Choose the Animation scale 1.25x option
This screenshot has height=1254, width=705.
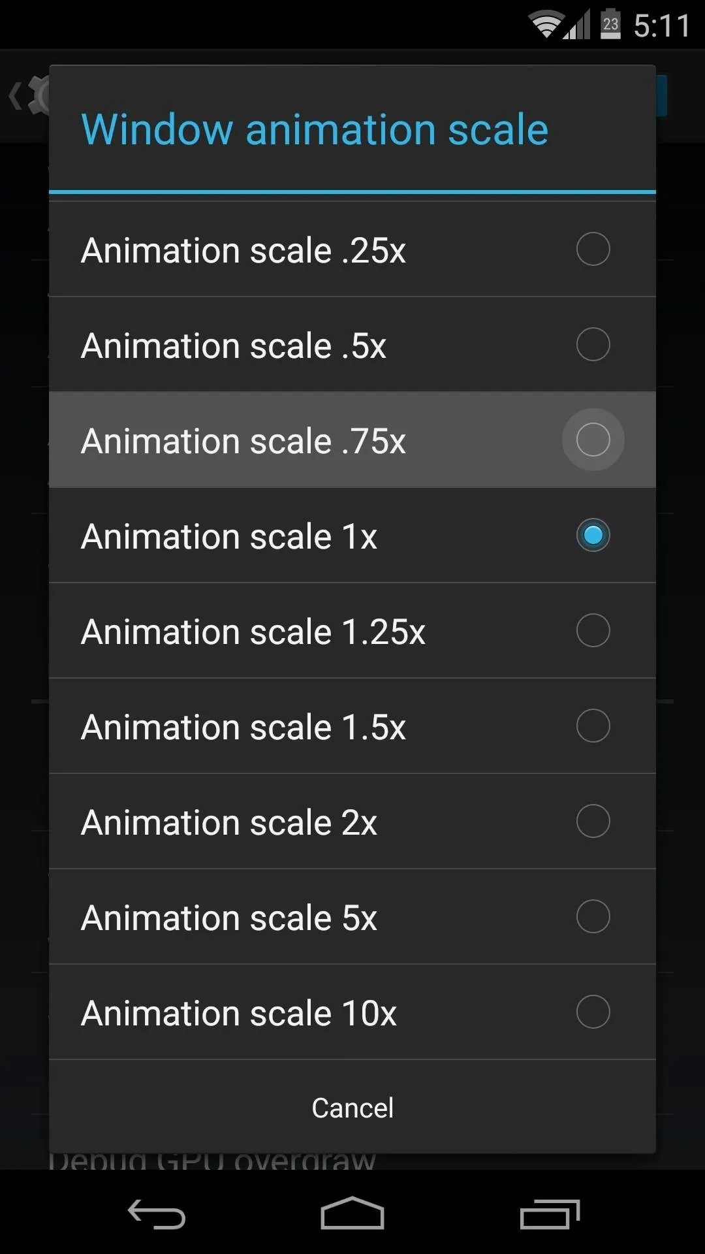(x=352, y=631)
